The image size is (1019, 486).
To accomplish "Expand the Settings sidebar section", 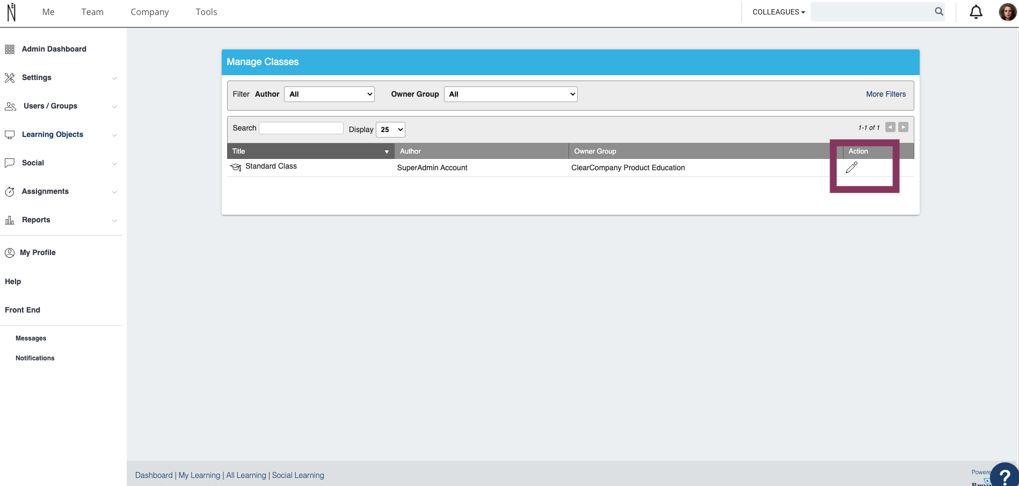I will tap(114, 78).
